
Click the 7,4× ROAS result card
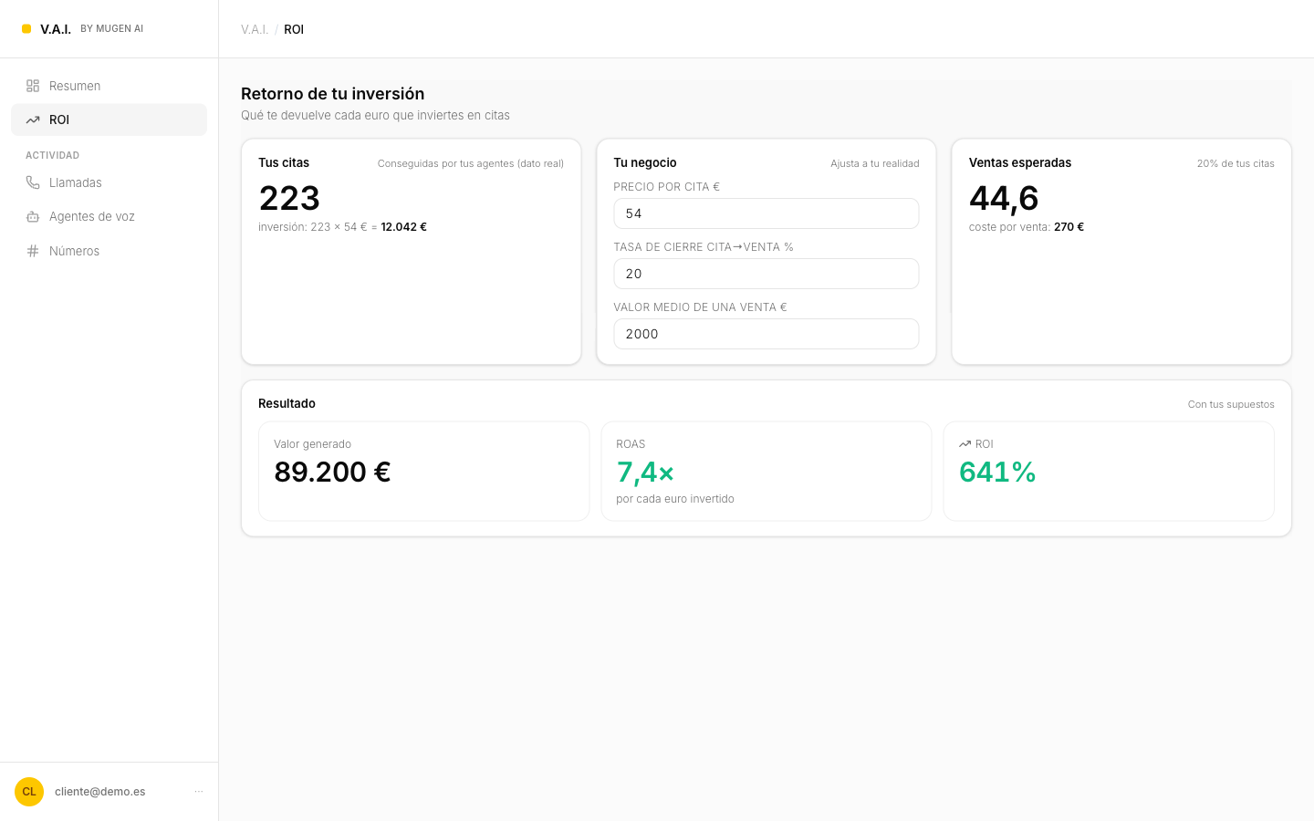point(766,471)
